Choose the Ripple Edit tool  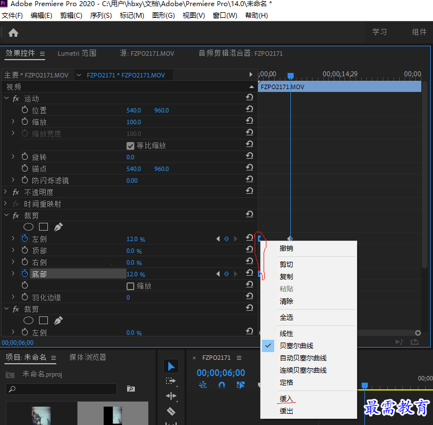(171, 396)
